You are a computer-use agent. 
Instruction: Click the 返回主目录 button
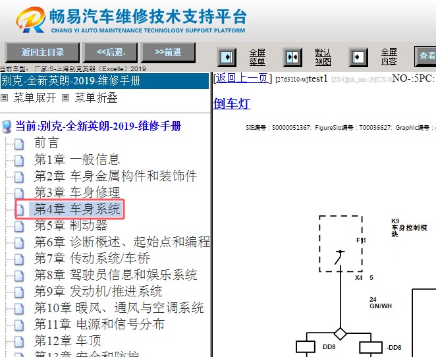tap(42, 52)
